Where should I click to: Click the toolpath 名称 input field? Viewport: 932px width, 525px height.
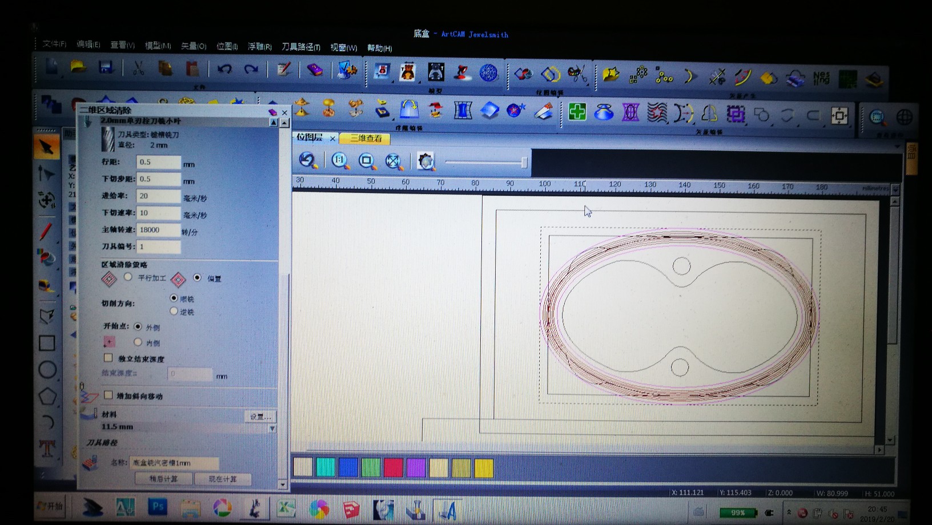click(174, 463)
